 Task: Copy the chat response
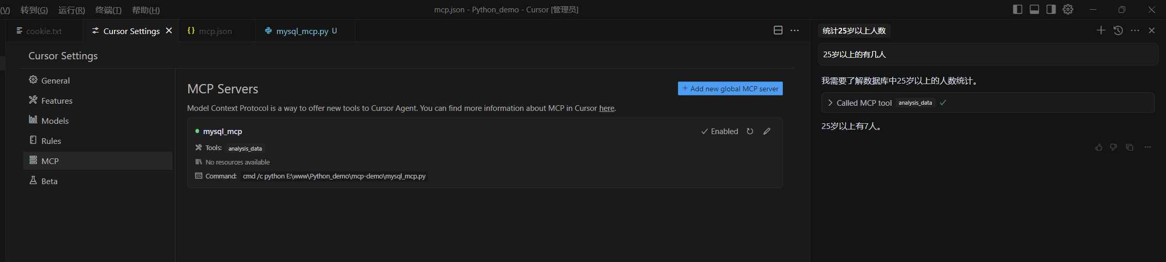point(1129,147)
